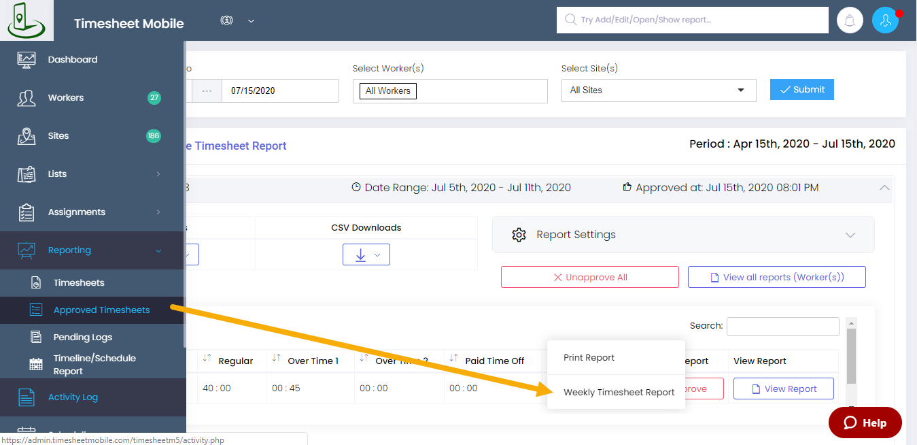Open the Dashboard icon in sidebar
The width and height of the screenshot is (917, 445).
coord(27,60)
